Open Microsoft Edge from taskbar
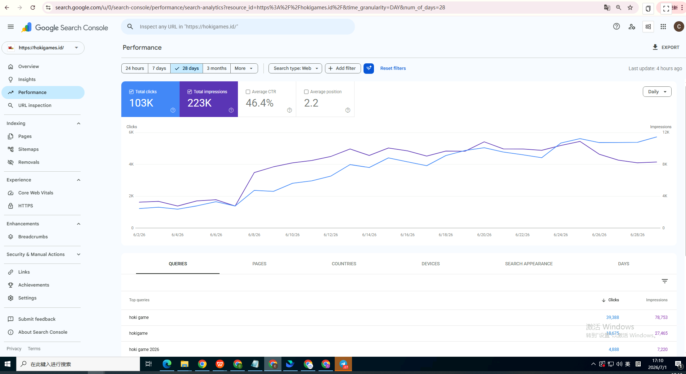 (x=167, y=364)
